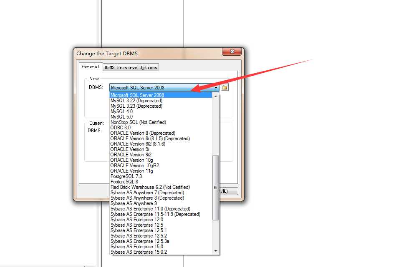Pick ORACLE Version 10gR2
The width and height of the screenshot is (401, 267).
(x=161, y=166)
